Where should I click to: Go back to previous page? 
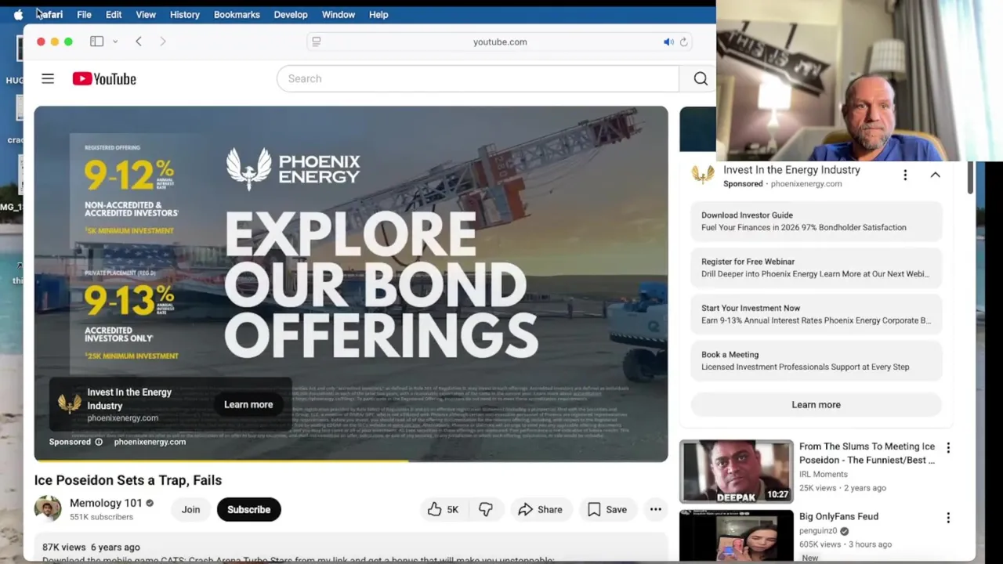[x=139, y=42]
